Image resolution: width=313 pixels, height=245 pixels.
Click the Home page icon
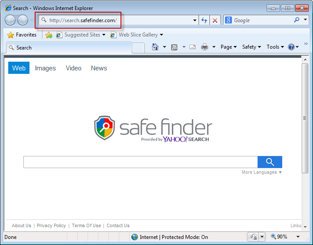tap(155, 47)
